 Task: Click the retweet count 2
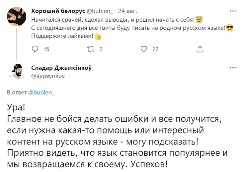point(101,50)
